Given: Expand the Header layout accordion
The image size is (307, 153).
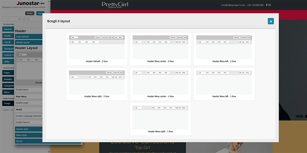Looking at the screenshot, I should click(x=28, y=42).
